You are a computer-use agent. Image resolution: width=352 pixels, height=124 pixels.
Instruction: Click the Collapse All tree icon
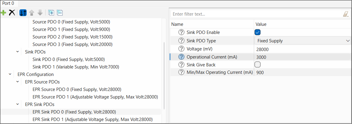[60, 13]
